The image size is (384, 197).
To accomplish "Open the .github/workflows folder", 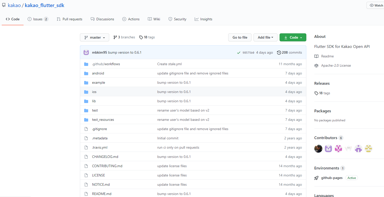I will (106, 64).
